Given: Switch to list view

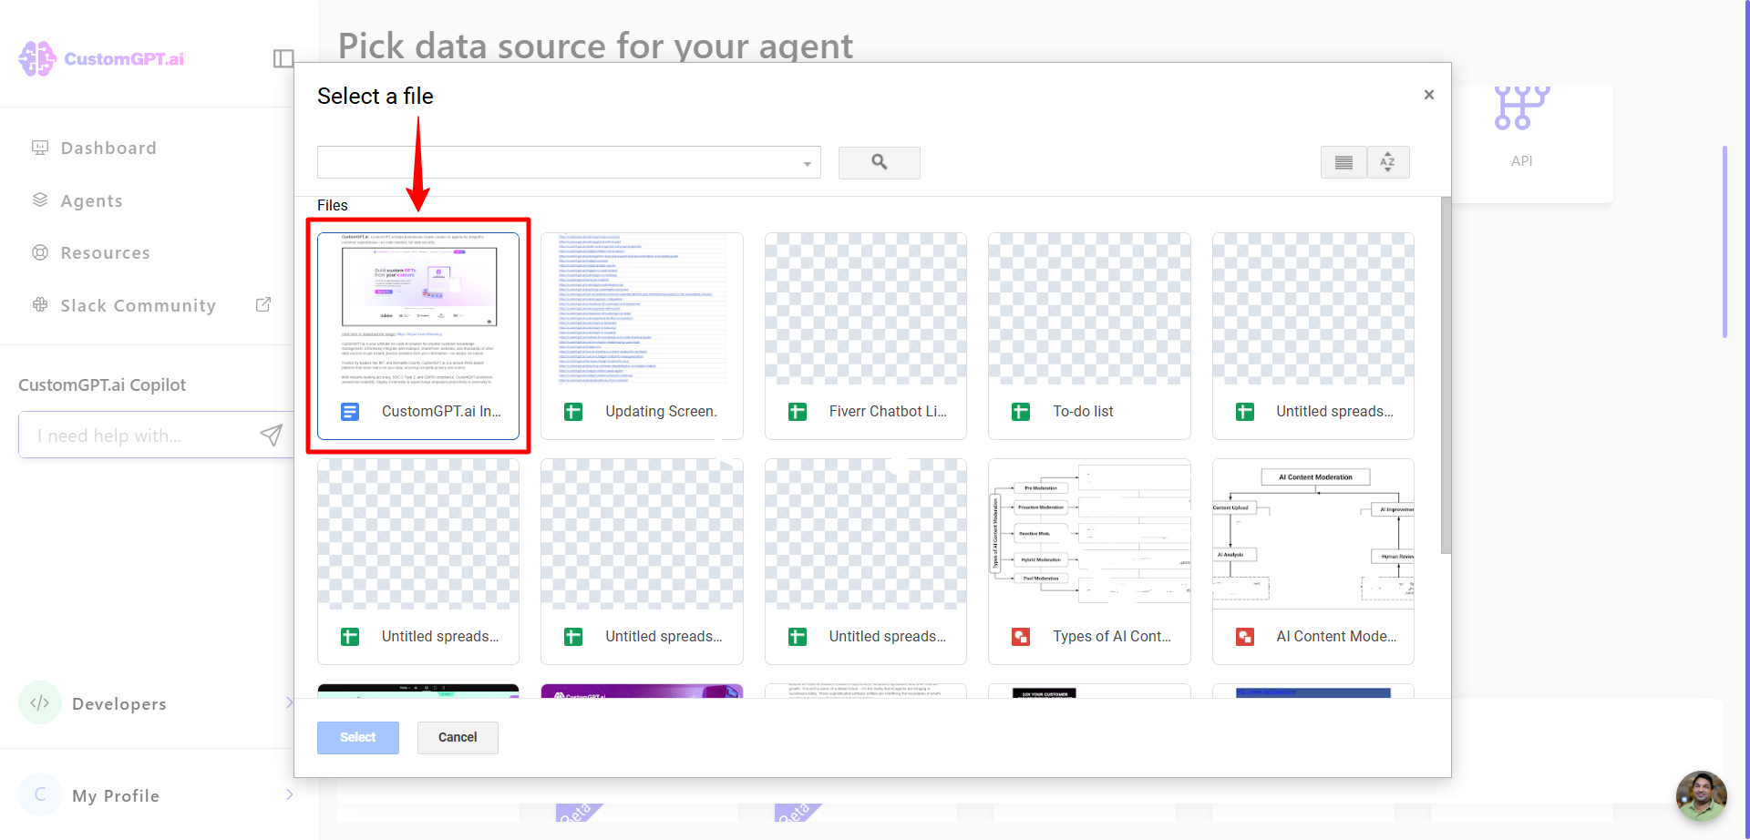Looking at the screenshot, I should point(1343,162).
